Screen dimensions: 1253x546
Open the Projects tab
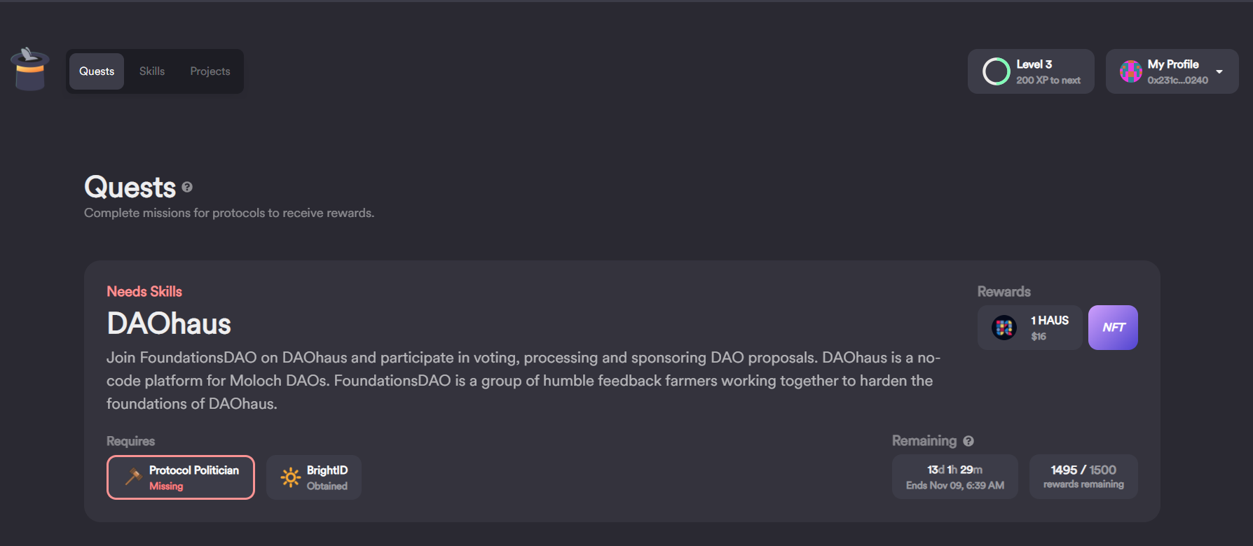[210, 71]
